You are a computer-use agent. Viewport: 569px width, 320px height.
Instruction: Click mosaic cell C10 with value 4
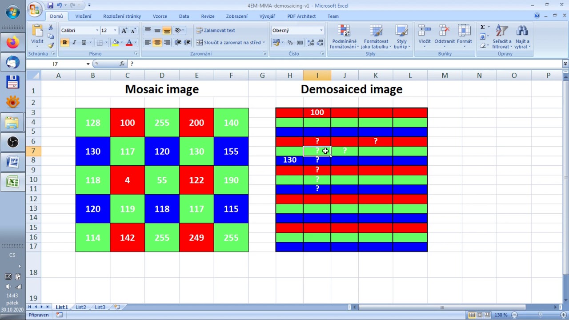(x=127, y=180)
